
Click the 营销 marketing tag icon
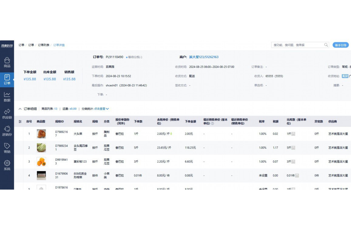coord(7,148)
